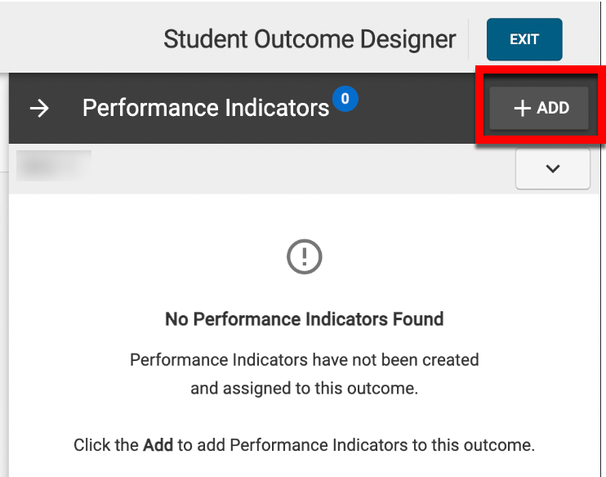
Task: Click the bold Add word in instructions
Action: coord(158,445)
